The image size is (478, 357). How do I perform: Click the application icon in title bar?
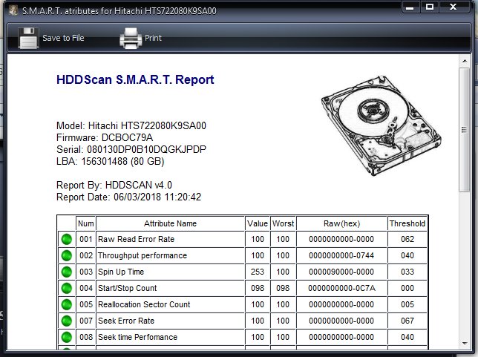13,10
